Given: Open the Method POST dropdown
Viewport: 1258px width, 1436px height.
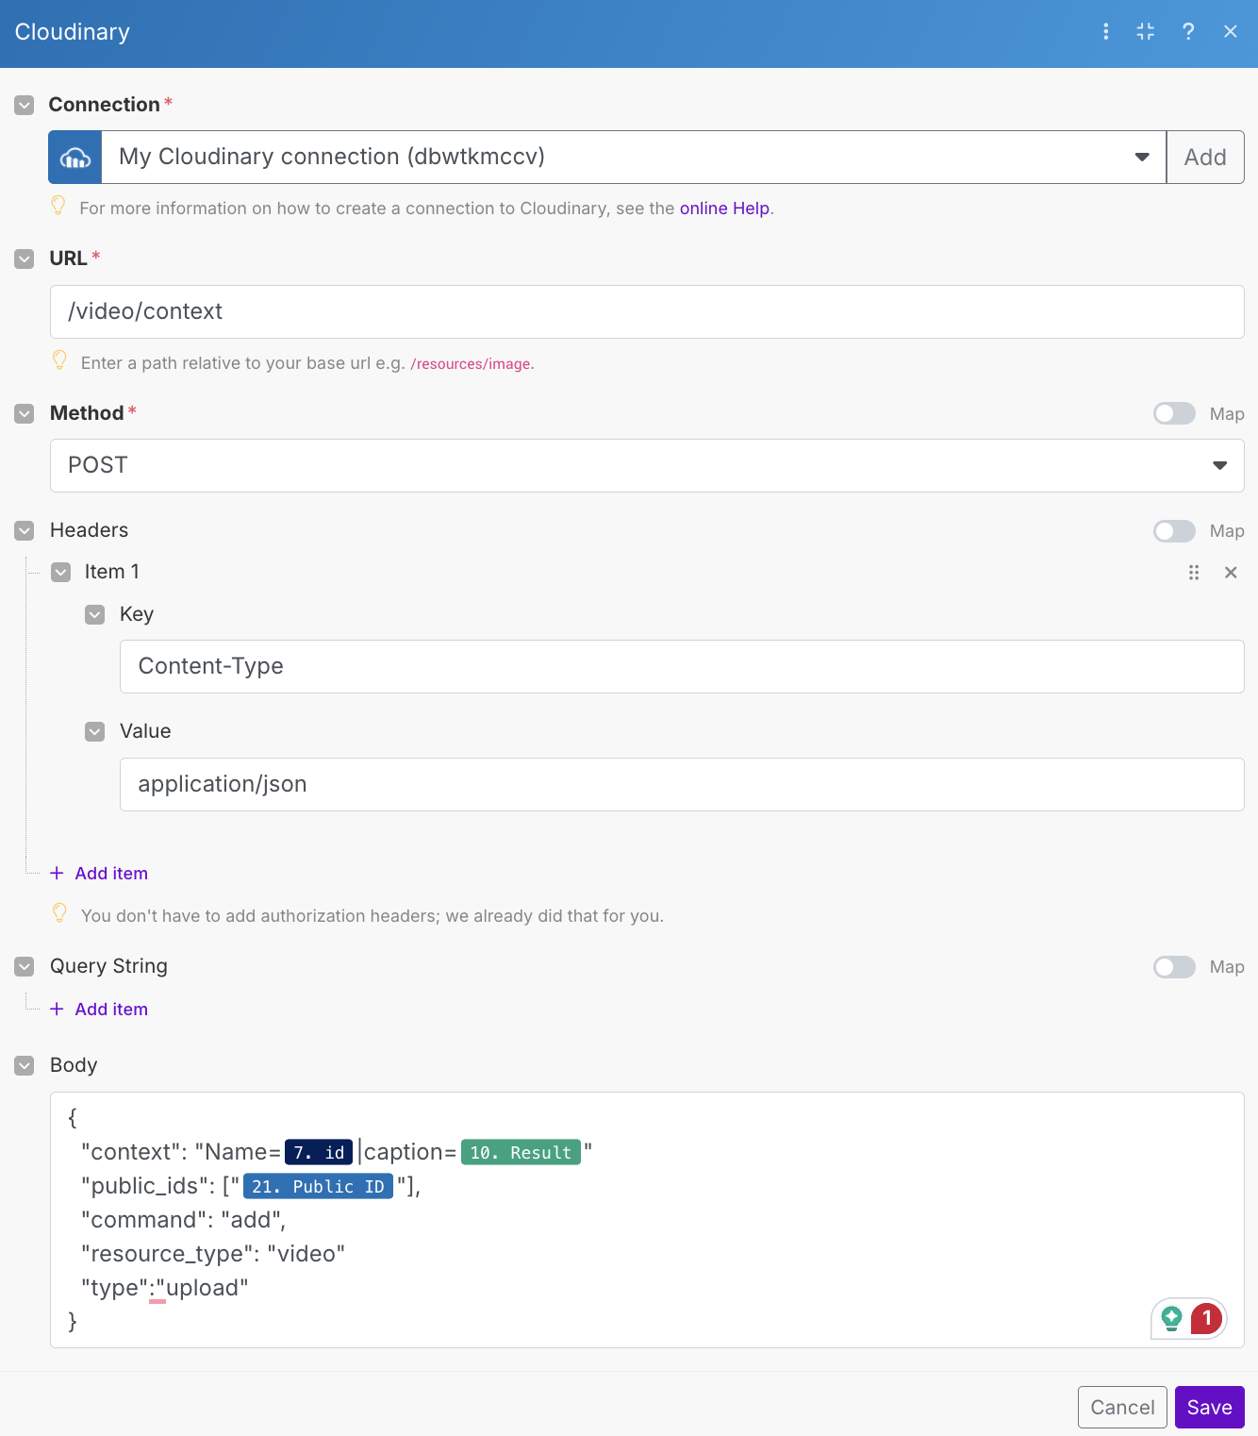Looking at the screenshot, I should pos(1219,466).
